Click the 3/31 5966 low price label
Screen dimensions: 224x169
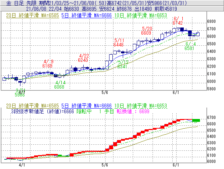tap(20, 93)
